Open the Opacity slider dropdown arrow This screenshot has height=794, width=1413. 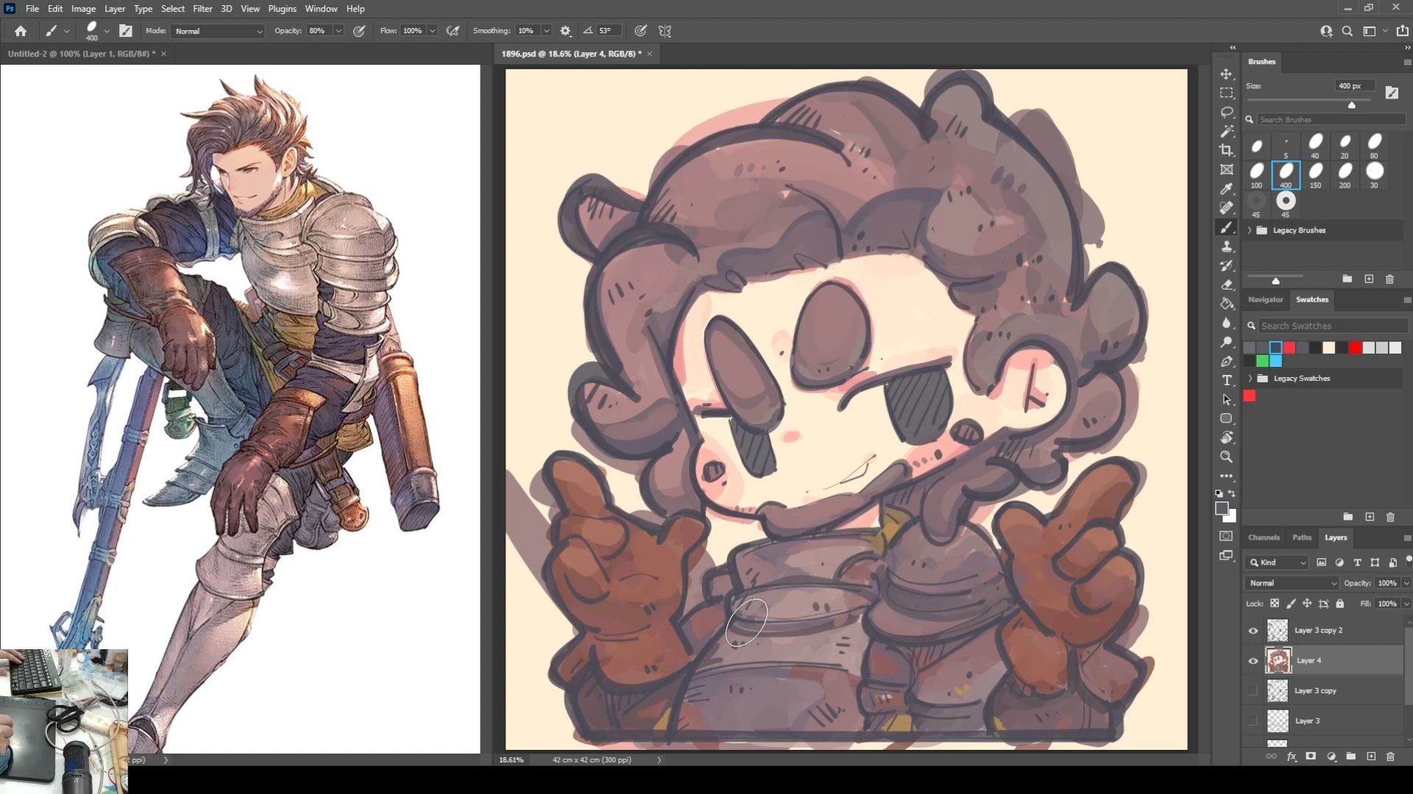(339, 31)
